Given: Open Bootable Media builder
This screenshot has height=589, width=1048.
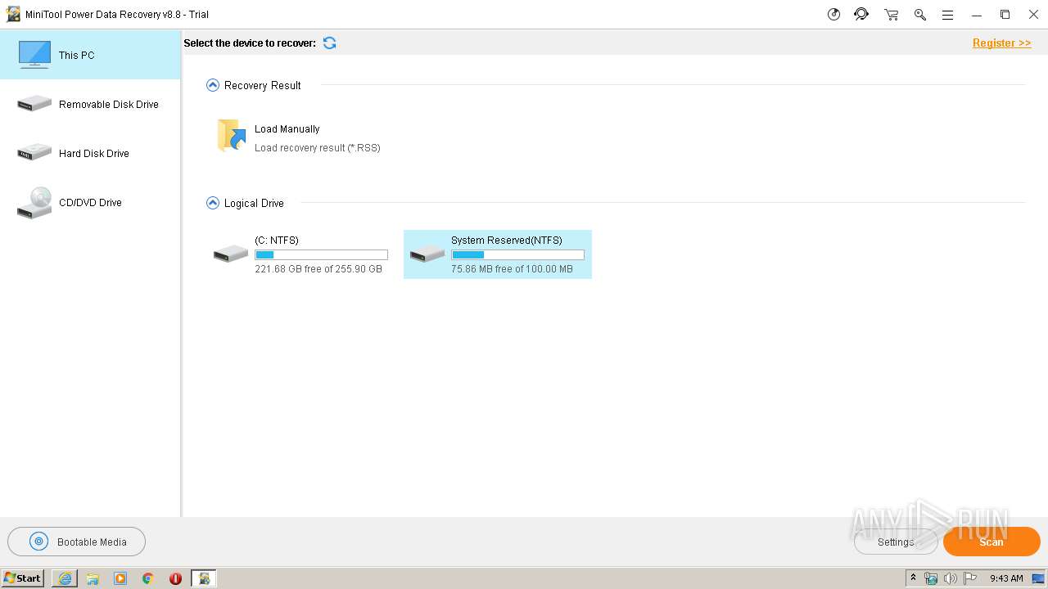Looking at the screenshot, I should pyautogui.click(x=76, y=542).
